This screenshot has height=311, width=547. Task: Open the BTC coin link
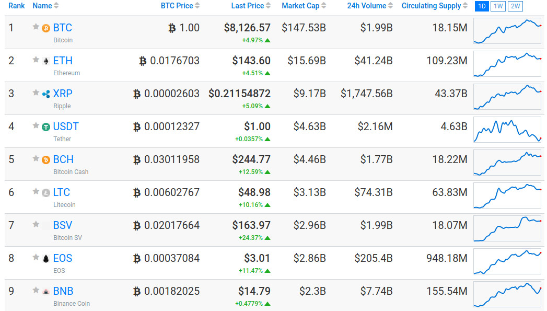click(x=63, y=28)
